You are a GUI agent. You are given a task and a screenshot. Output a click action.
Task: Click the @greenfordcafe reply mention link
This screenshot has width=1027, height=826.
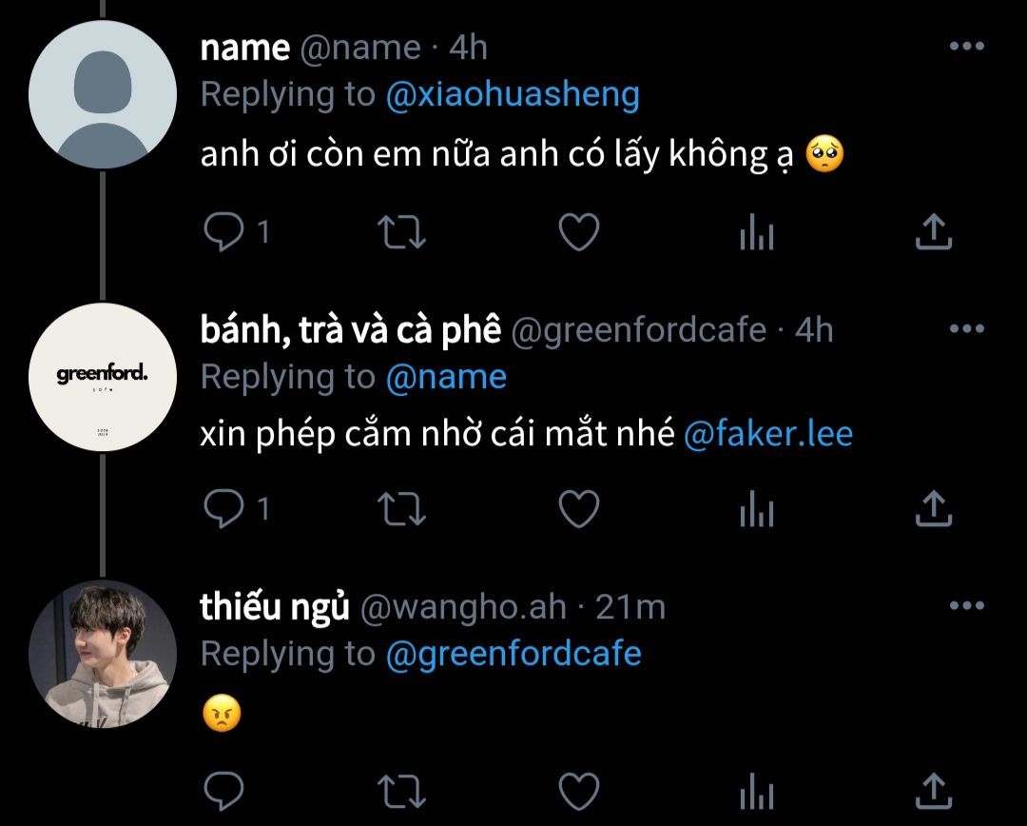tap(513, 654)
